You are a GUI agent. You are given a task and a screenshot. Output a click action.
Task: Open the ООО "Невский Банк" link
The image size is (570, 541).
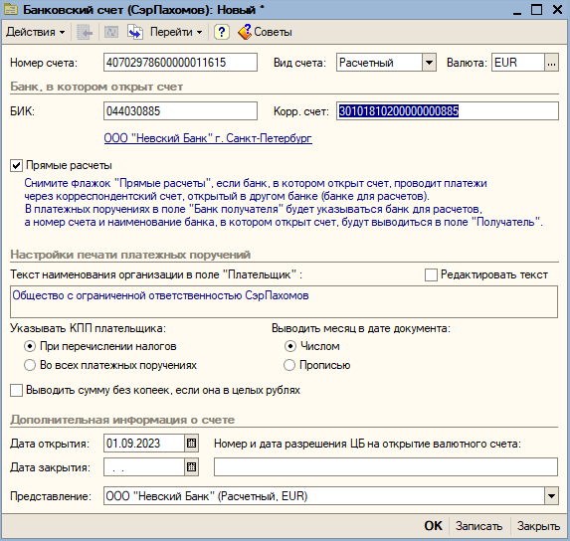[x=208, y=138]
